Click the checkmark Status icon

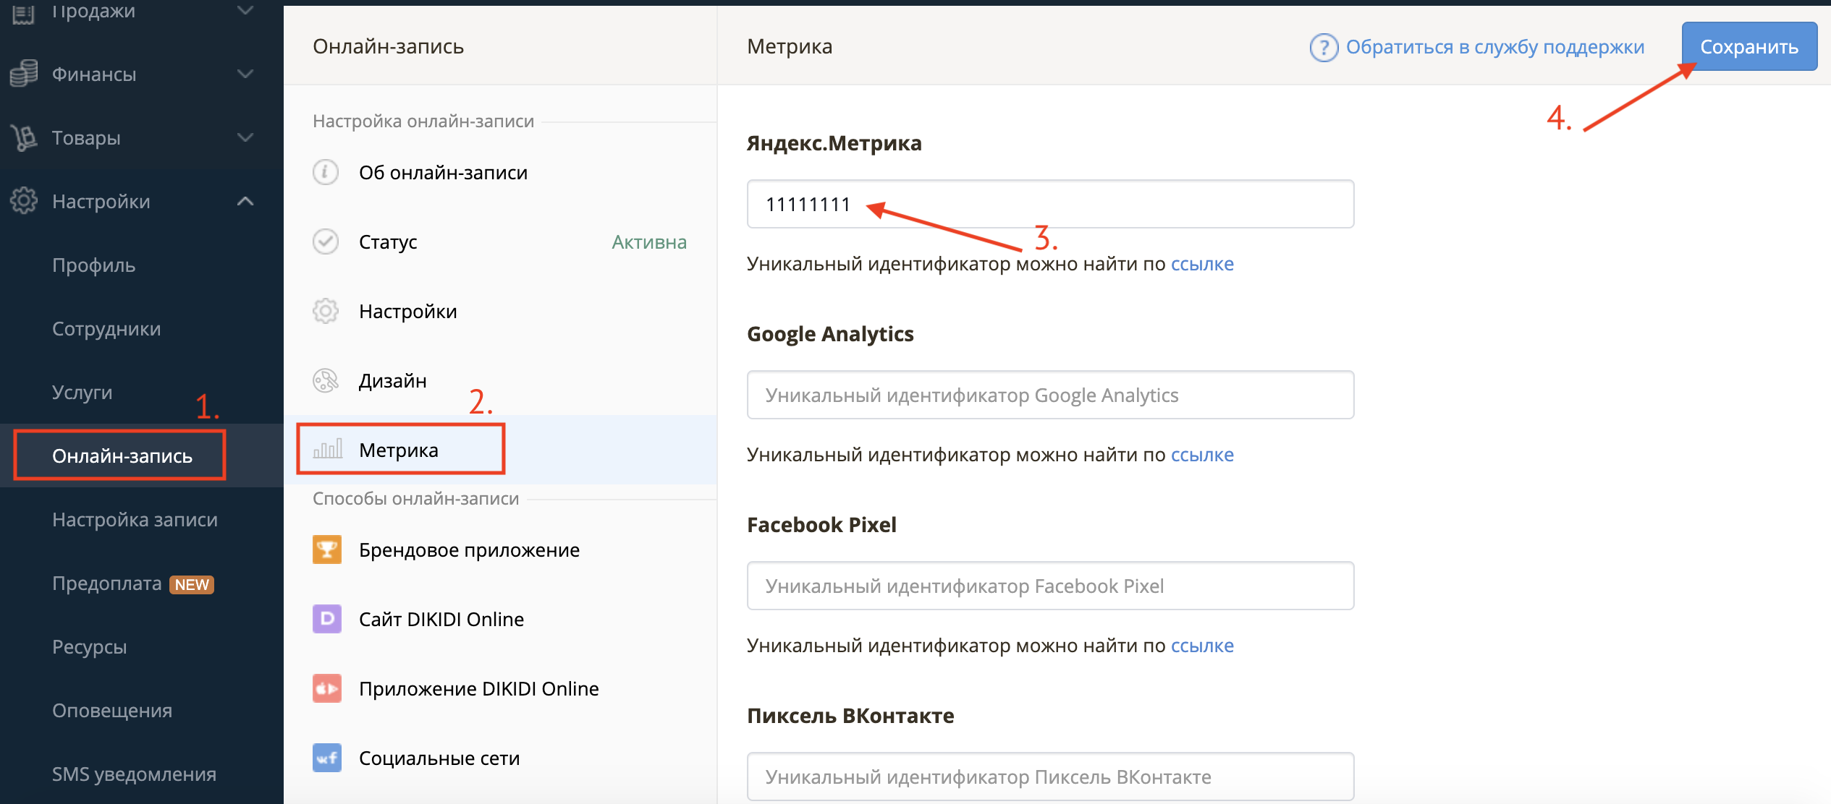click(326, 241)
